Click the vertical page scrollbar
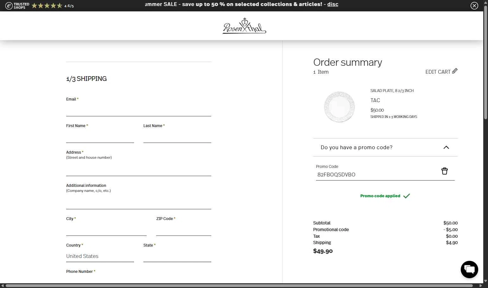488x288 pixels. 486,63
